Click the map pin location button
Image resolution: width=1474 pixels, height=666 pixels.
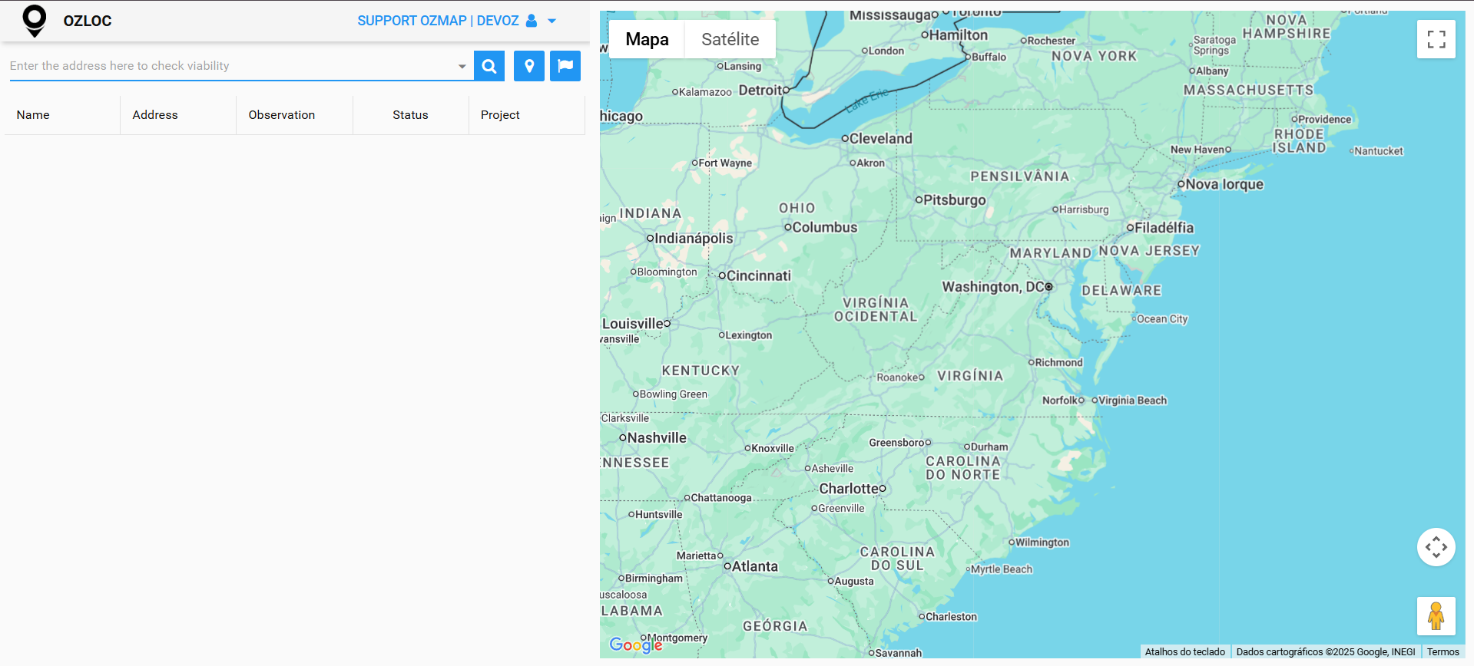click(x=529, y=66)
